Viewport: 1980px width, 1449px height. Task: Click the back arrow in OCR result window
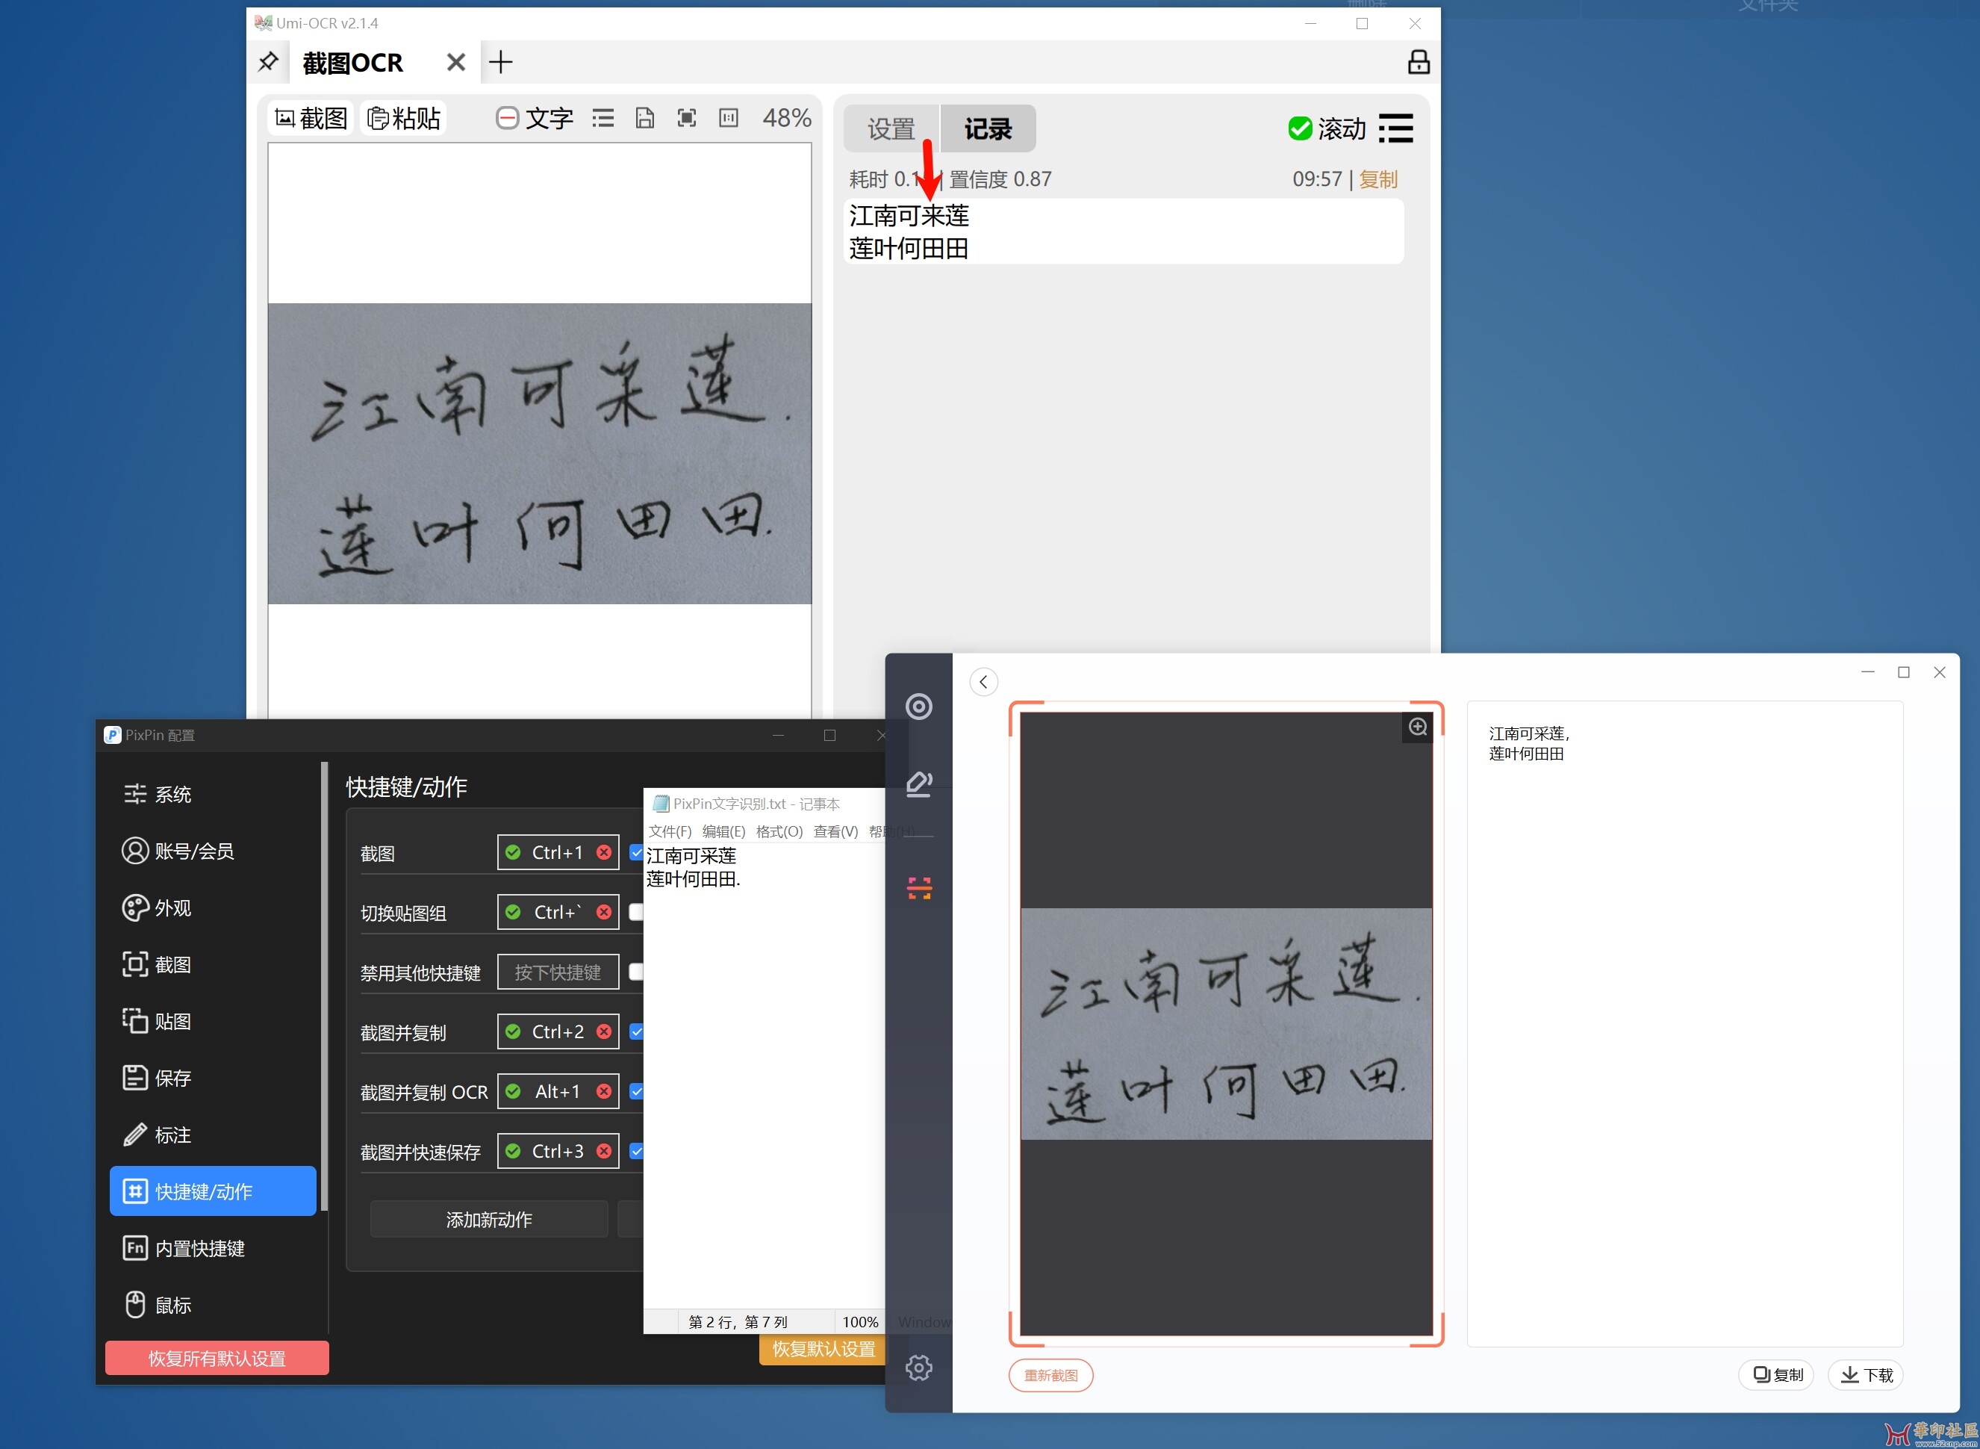point(984,683)
